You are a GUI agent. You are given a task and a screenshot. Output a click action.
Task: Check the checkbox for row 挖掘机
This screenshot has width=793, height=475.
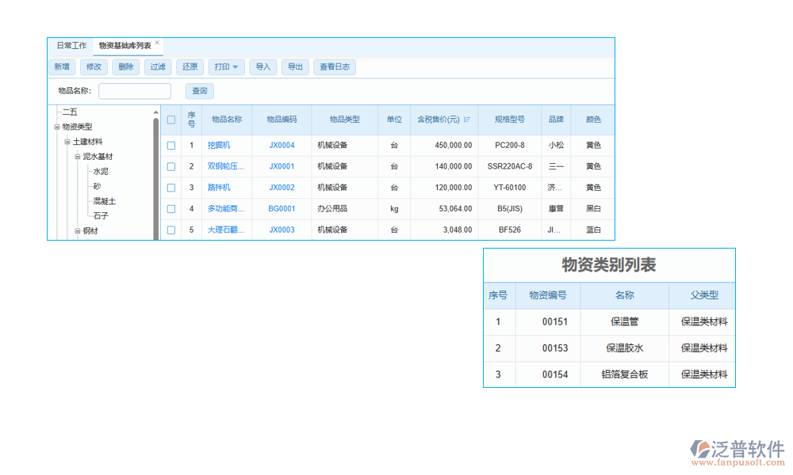click(170, 145)
